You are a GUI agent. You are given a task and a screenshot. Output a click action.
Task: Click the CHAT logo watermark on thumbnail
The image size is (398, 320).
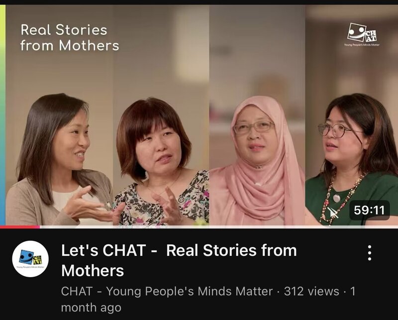[362, 33]
